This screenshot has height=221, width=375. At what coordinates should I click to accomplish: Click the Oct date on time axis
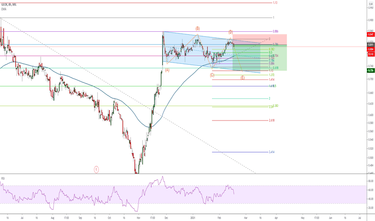click(109, 218)
